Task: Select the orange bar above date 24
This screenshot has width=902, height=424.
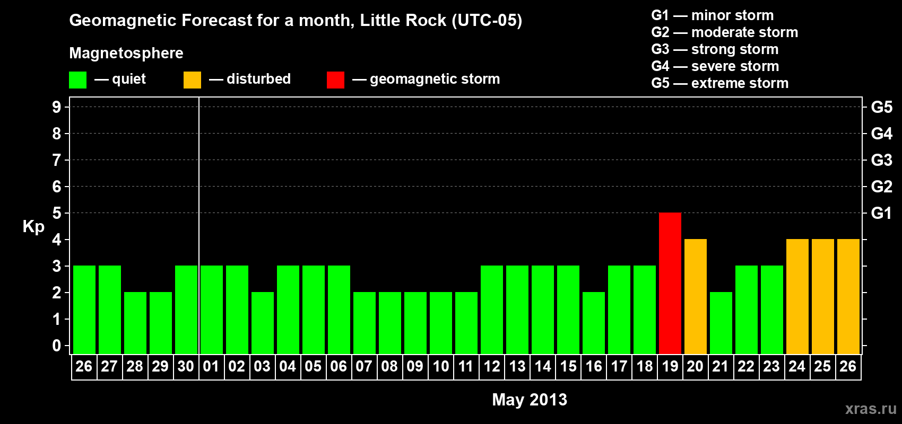Action: (x=797, y=296)
